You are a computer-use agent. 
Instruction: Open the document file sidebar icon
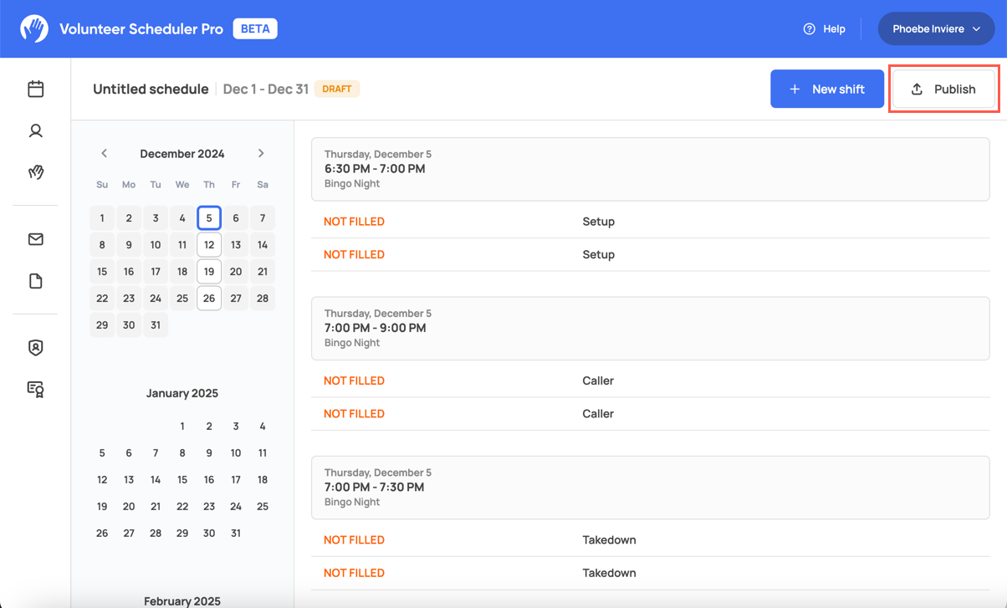pyautogui.click(x=35, y=281)
